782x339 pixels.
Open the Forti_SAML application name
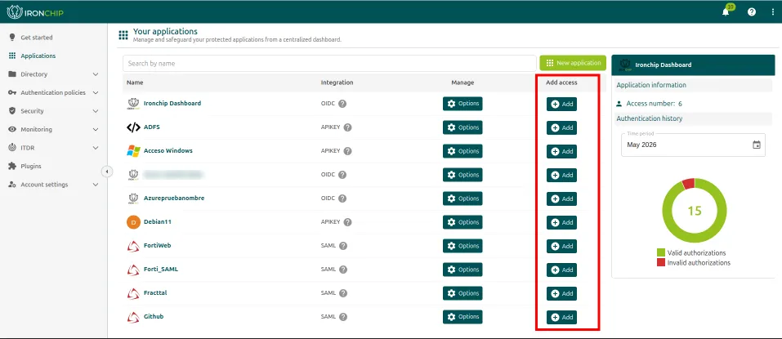[x=161, y=270]
